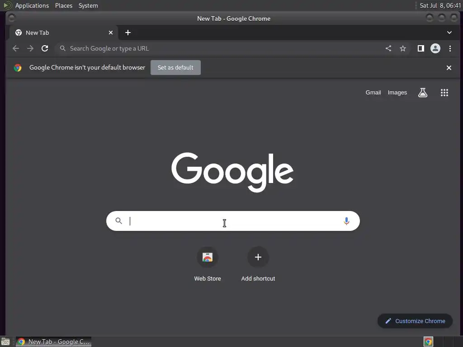Go forward with the forward arrow

[30, 48]
